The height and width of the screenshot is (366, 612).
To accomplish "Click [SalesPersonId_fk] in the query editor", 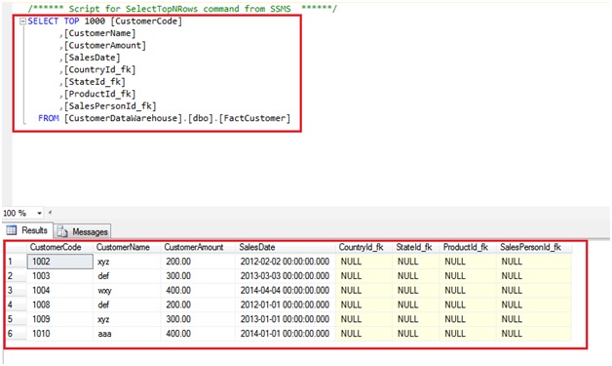I will click(110, 106).
